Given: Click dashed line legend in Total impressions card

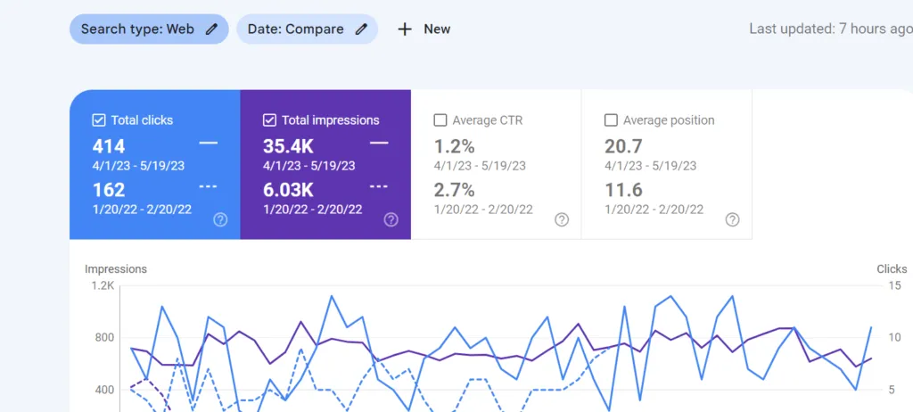Looking at the screenshot, I should tap(378, 186).
